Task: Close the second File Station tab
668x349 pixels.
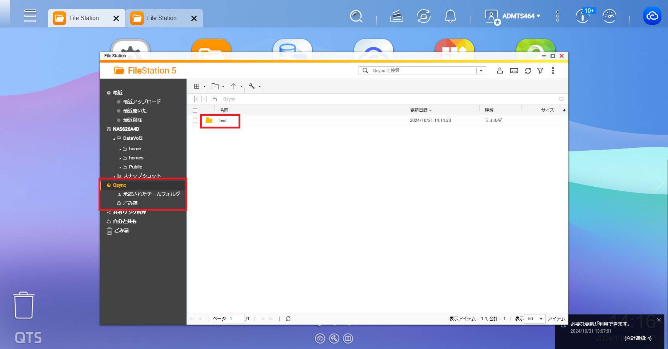Action: coord(194,18)
